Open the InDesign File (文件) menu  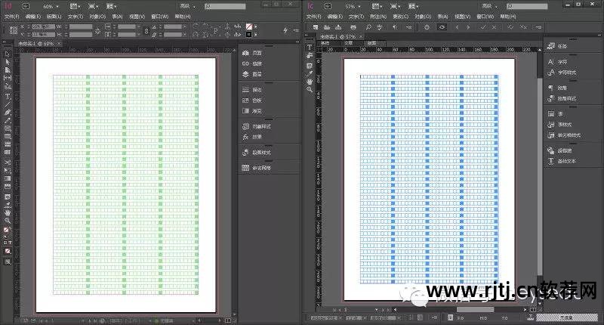coord(12,15)
